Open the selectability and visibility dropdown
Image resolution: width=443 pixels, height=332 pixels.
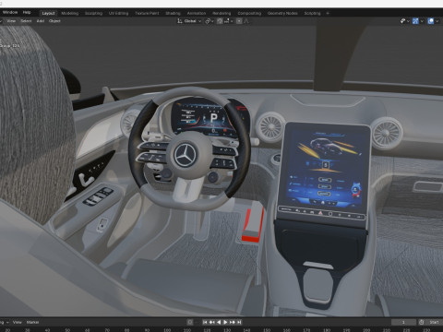pyautogui.click(x=404, y=21)
